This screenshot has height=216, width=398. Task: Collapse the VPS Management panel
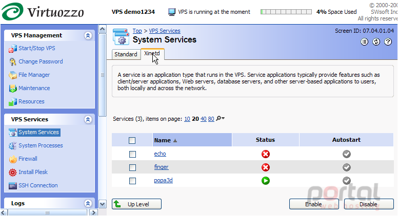88,35
